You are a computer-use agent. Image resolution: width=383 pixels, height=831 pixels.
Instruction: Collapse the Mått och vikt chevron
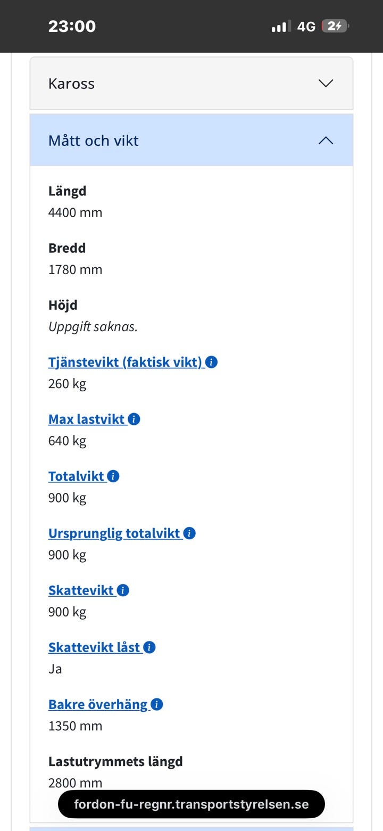pyautogui.click(x=326, y=141)
